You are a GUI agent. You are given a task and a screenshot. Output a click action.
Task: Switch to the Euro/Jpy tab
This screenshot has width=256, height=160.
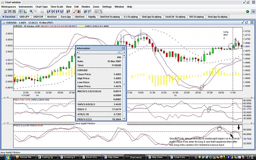(66, 17)
